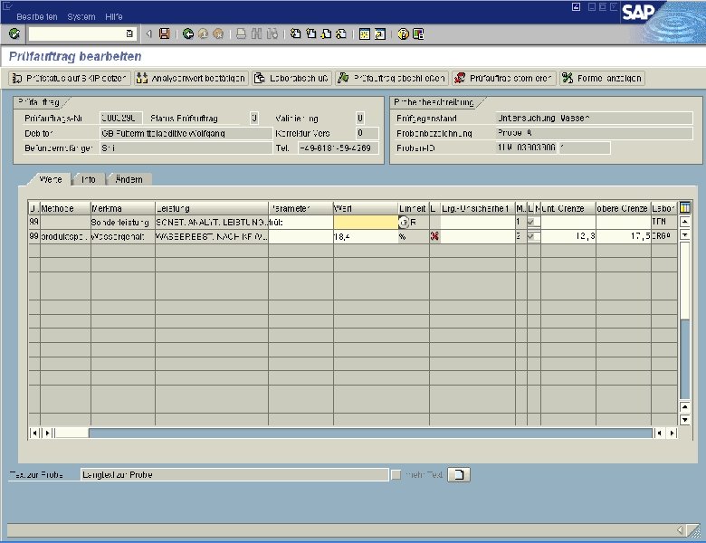Click the Langtext zur Probe text field
Viewport: 706px width, 543px height.
pyautogui.click(x=234, y=474)
